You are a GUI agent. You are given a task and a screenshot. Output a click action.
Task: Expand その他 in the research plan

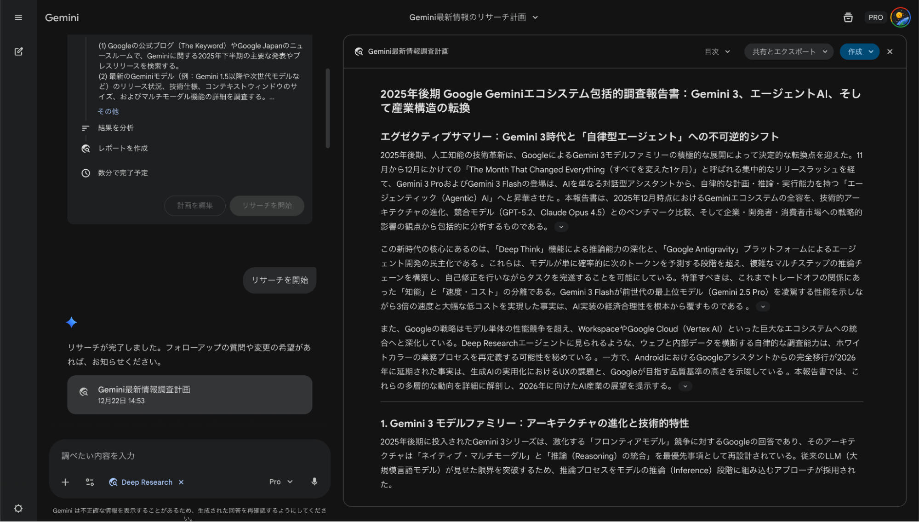[108, 111]
